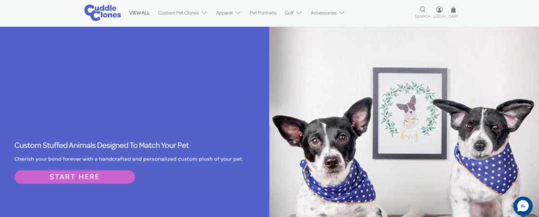The width and height of the screenshot is (539, 217).
Task: Click the Accessories menu label
Action: click(x=323, y=13)
